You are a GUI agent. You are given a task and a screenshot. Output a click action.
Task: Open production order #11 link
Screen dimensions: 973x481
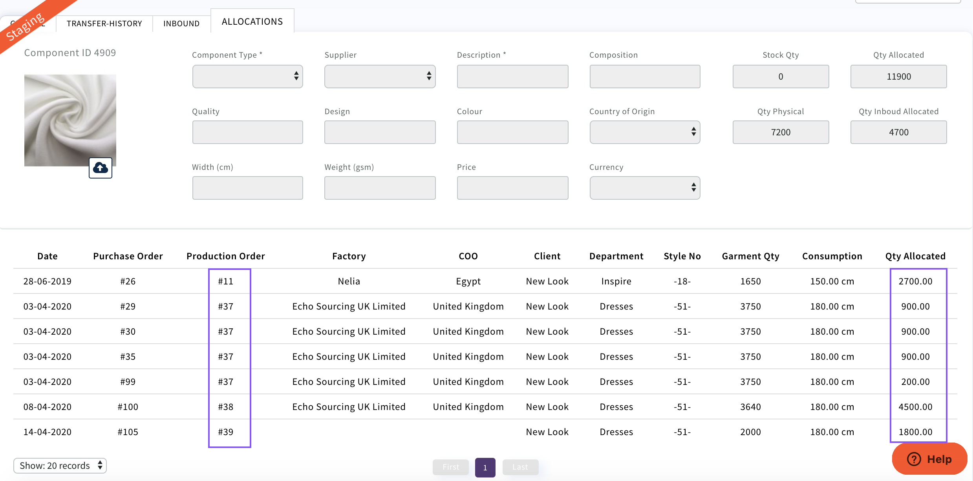[225, 281]
